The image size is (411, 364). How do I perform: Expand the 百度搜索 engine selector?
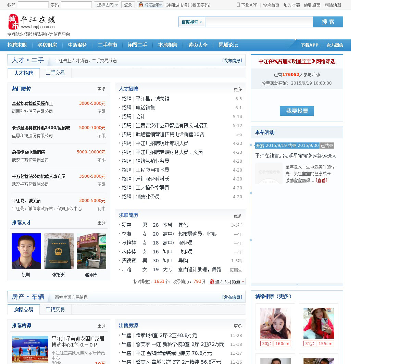[191, 22]
